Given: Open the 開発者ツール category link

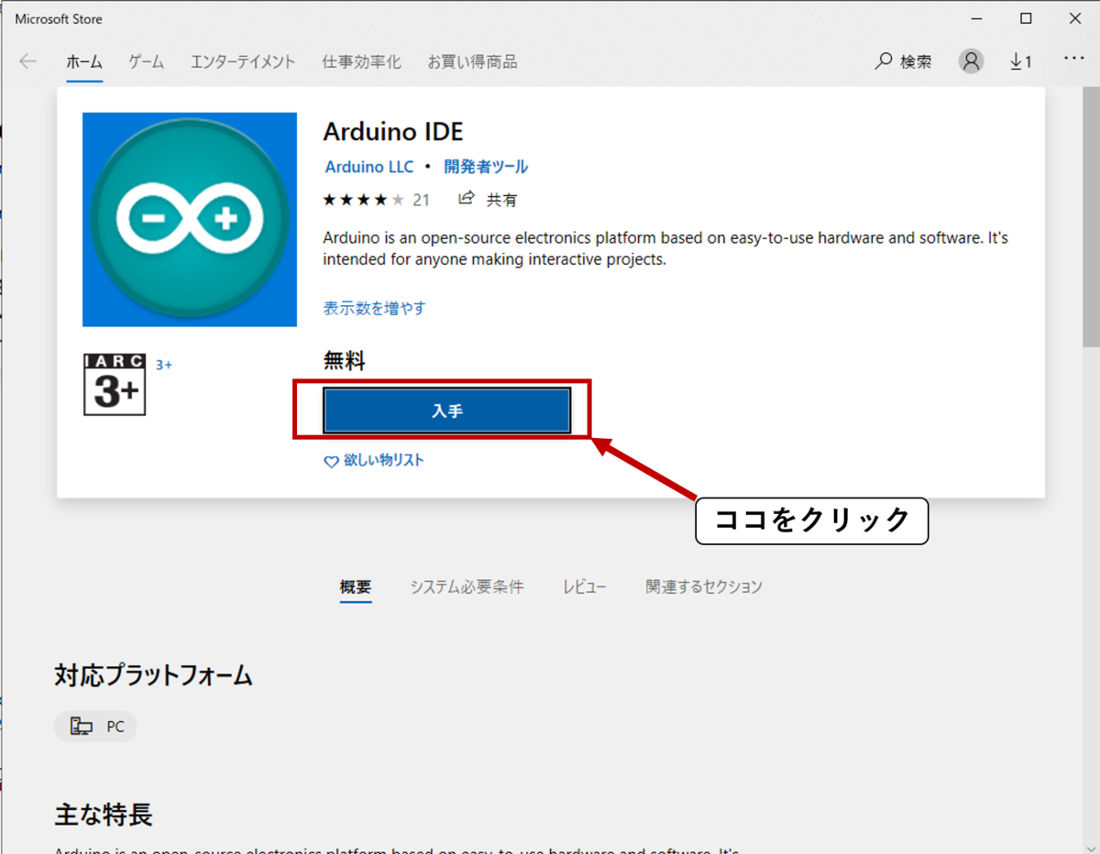Looking at the screenshot, I should pyautogui.click(x=486, y=167).
